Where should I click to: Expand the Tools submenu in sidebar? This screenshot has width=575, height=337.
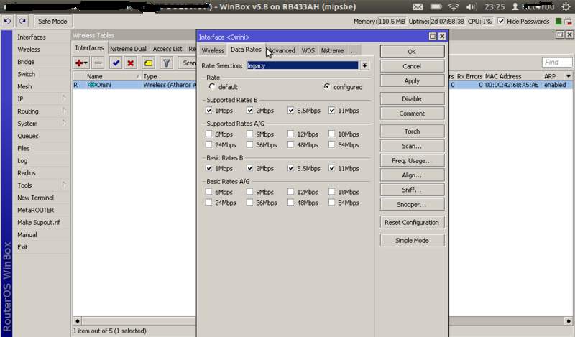(x=64, y=185)
